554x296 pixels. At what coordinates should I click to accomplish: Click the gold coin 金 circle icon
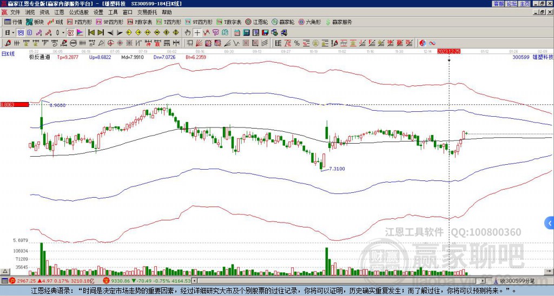tap(315, 43)
